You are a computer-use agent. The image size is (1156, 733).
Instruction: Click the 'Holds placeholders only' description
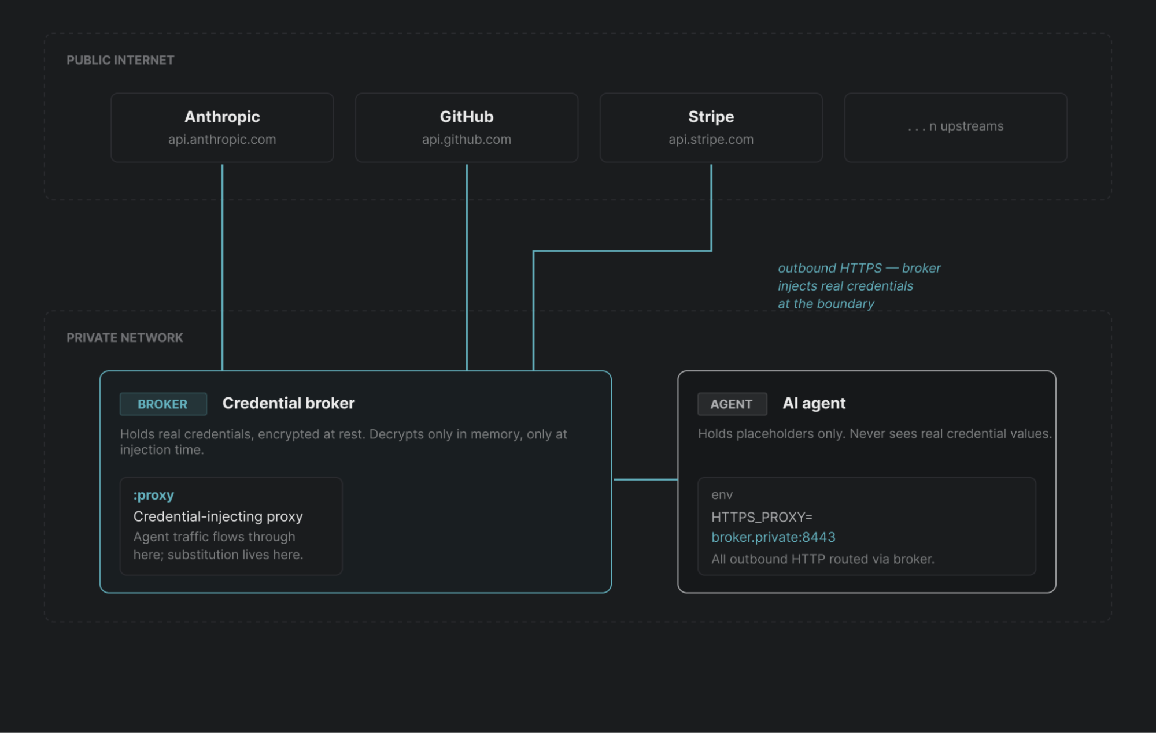pos(875,434)
